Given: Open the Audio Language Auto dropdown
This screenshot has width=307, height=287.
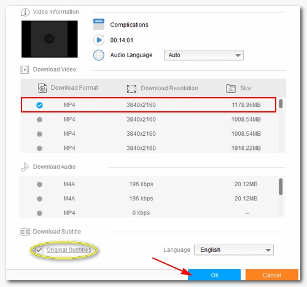Looking at the screenshot, I should coord(204,55).
